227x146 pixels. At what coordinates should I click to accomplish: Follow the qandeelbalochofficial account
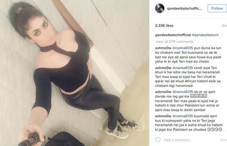[x=217, y=8]
